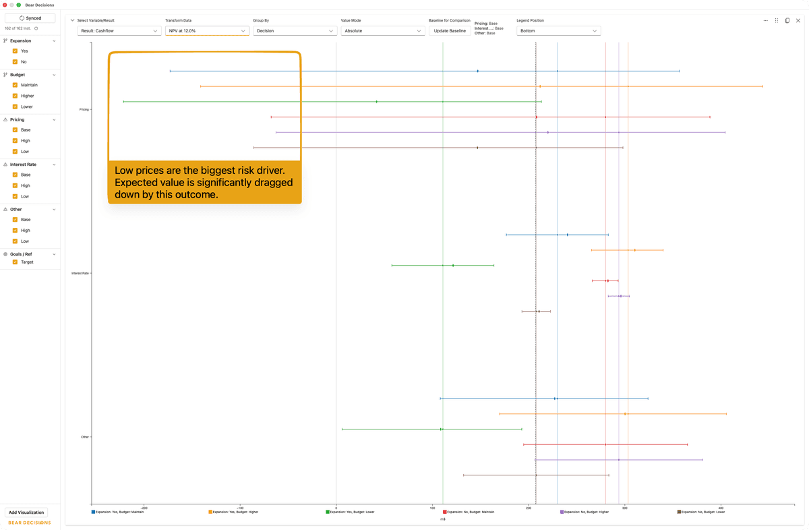Click legend swatch Expansion: Yes, Budget: Lower

pyautogui.click(x=328, y=512)
